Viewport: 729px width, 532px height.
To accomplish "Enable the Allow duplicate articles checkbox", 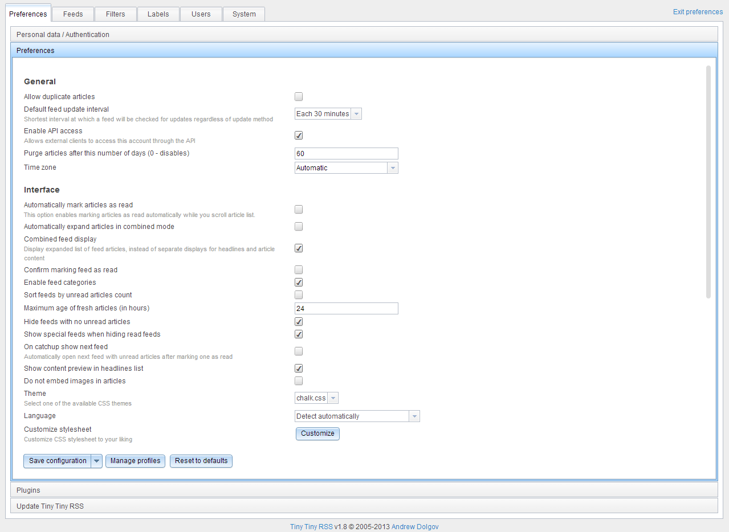I will [298, 96].
